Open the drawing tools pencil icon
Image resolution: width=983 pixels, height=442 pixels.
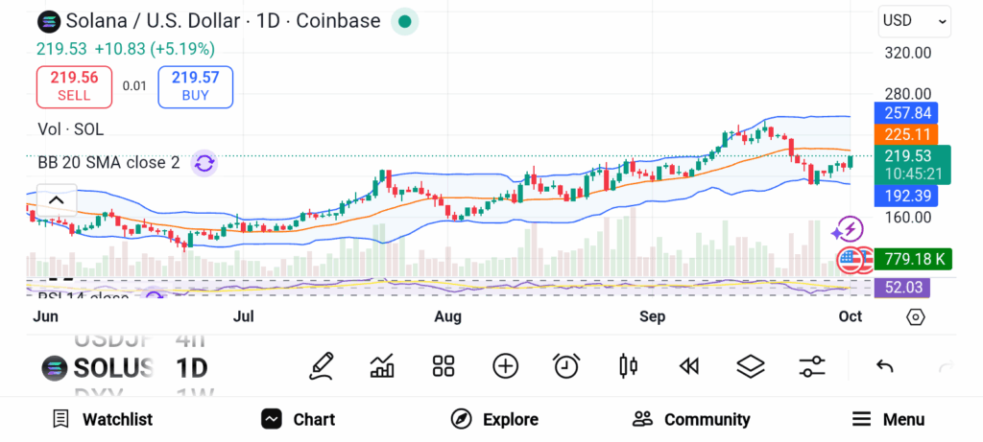click(x=322, y=365)
